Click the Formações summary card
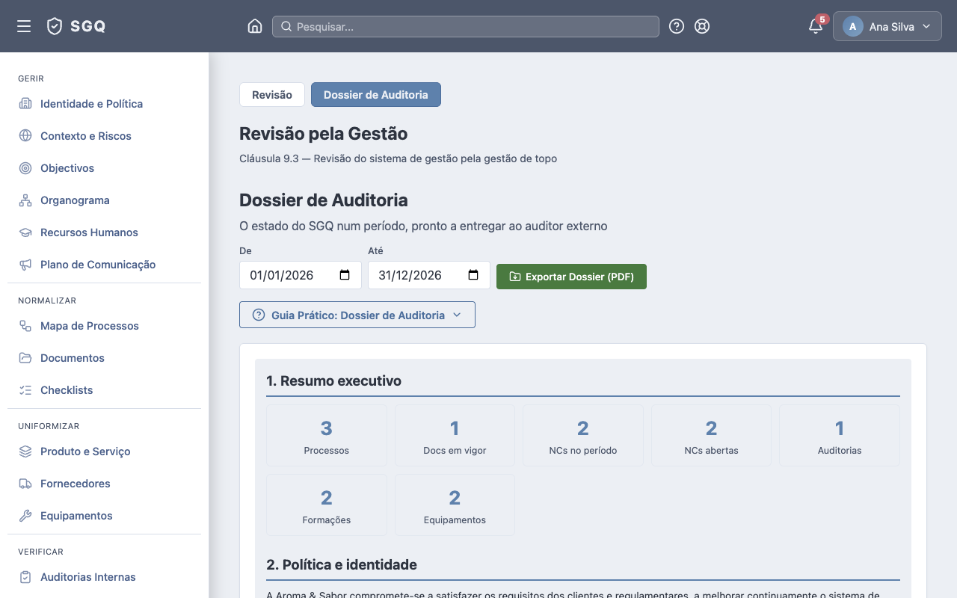 point(327,505)
